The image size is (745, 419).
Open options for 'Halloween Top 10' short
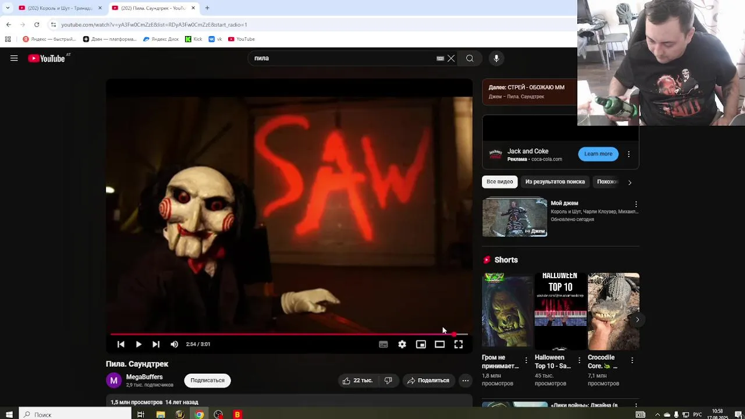tap(579, 361)
